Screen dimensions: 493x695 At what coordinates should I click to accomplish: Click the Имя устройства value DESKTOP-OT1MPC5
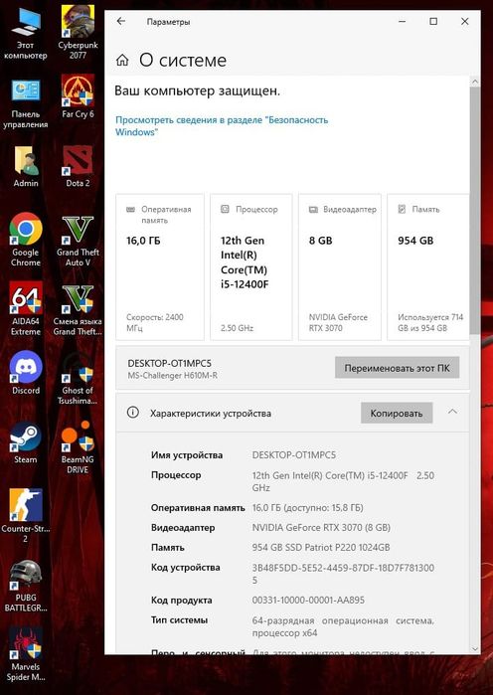pos(293,454)
